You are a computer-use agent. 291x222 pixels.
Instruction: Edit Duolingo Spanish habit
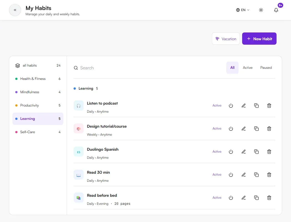coord(244,152)
